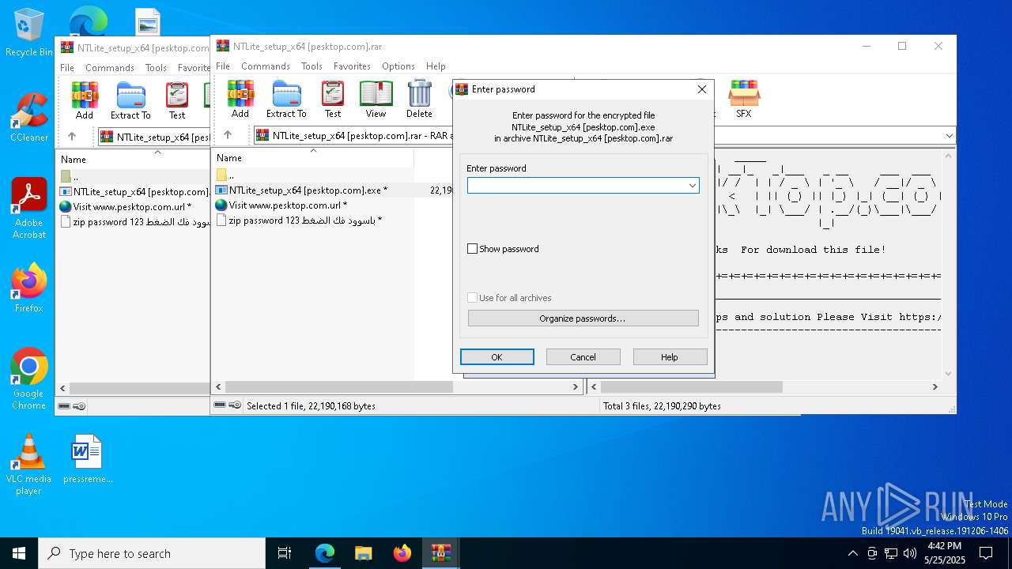Go up one level in the front WinRAR window
This screenshot has height=569, width=1012.
[228, 136]
